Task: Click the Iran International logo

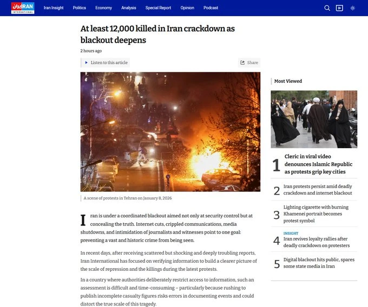Action: coord(23,8)
